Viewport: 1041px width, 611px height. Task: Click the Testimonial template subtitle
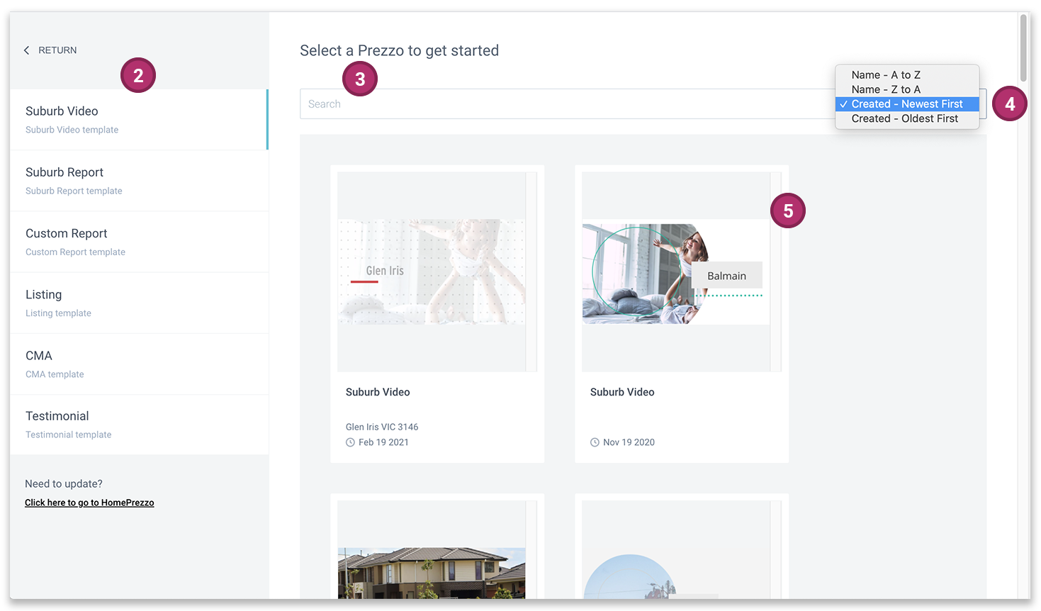pyautogui.click(x=69, y=435)
